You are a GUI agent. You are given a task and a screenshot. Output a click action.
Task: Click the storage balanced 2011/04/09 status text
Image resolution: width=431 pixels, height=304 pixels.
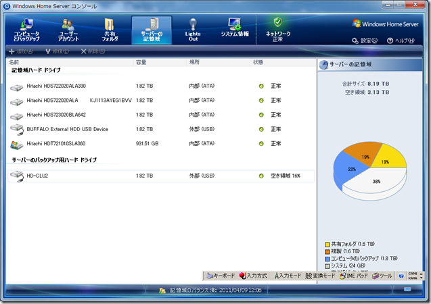tap(215, 290)
